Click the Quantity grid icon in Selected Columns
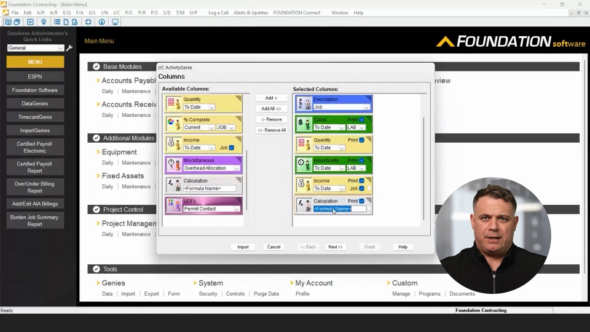This screenshot has width=590, height=332. coord(304,144)
